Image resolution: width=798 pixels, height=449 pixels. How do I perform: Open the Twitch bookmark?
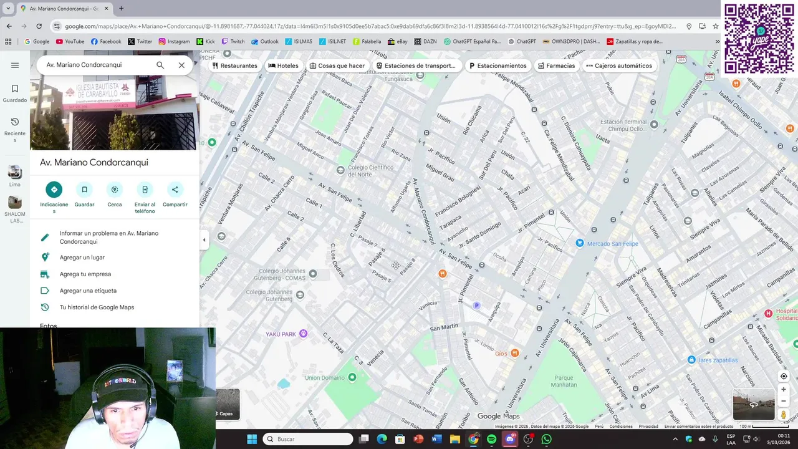pyautogui.click(x=233, y=42)
